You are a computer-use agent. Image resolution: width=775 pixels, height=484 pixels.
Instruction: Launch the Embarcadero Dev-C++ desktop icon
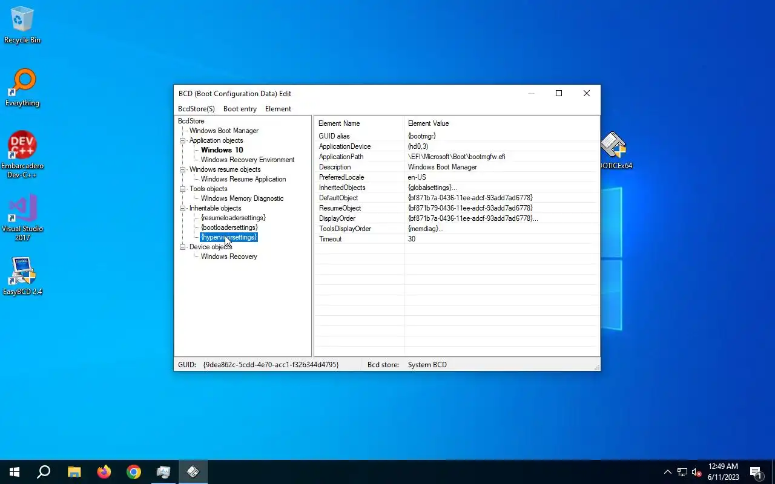click(x=22, y=155)
